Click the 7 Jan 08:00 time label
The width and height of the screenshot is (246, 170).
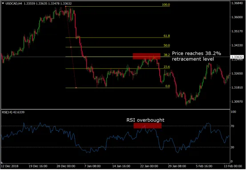[93, 166]
